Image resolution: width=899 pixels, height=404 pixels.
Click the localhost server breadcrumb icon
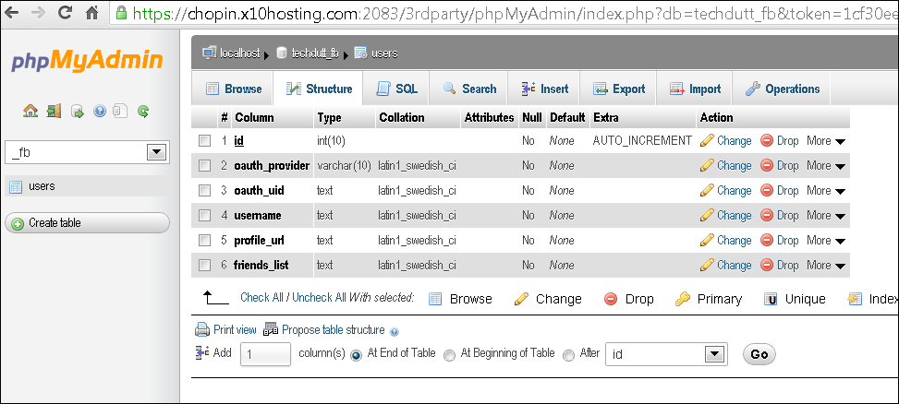(209, 53)
